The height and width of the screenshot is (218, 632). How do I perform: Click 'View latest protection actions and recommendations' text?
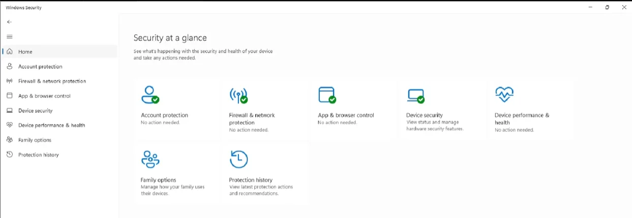pyautogui.click(x=261, y=190)
